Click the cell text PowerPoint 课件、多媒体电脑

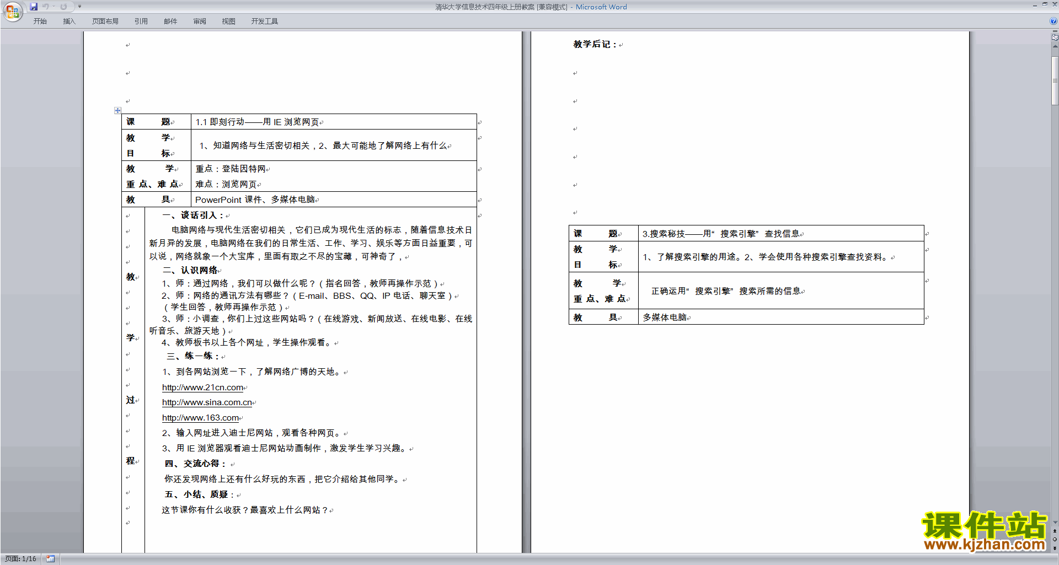pos(255,200)
